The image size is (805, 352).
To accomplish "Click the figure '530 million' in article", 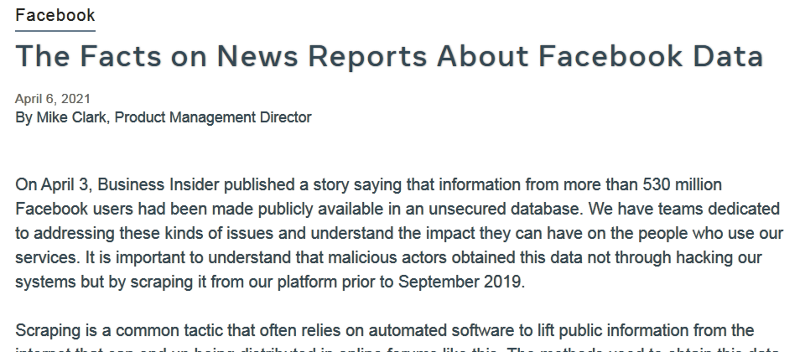I will (x=682, y=184).
